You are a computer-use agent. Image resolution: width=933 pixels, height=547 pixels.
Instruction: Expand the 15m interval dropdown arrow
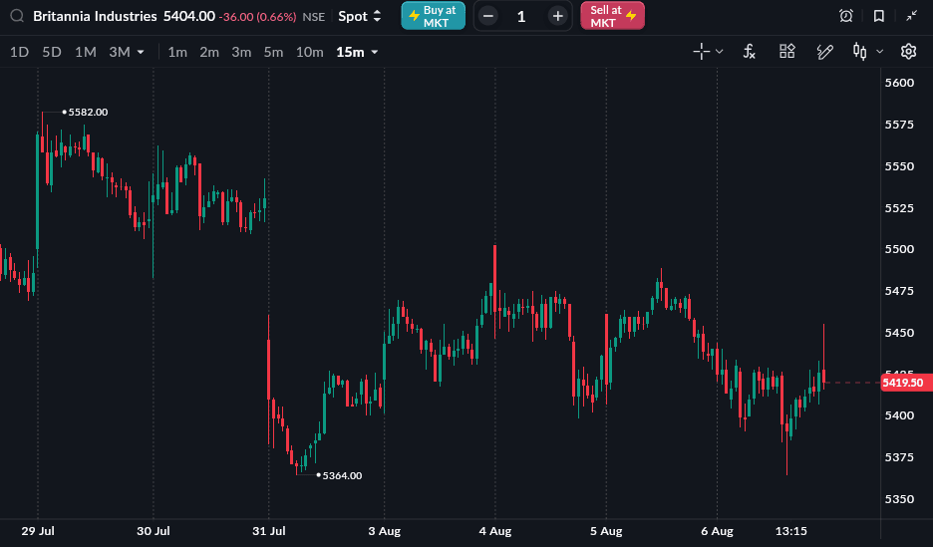(x=374, y=53)
